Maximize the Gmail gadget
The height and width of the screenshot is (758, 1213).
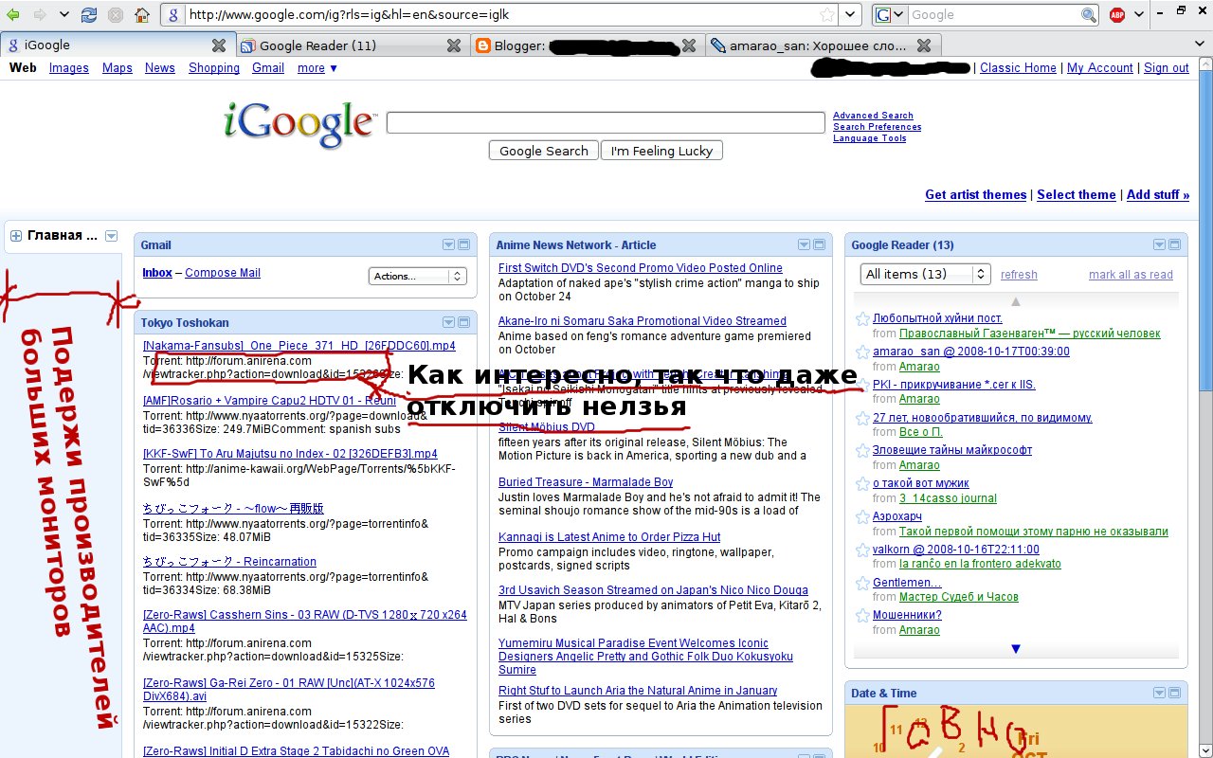tap(464, 244)
